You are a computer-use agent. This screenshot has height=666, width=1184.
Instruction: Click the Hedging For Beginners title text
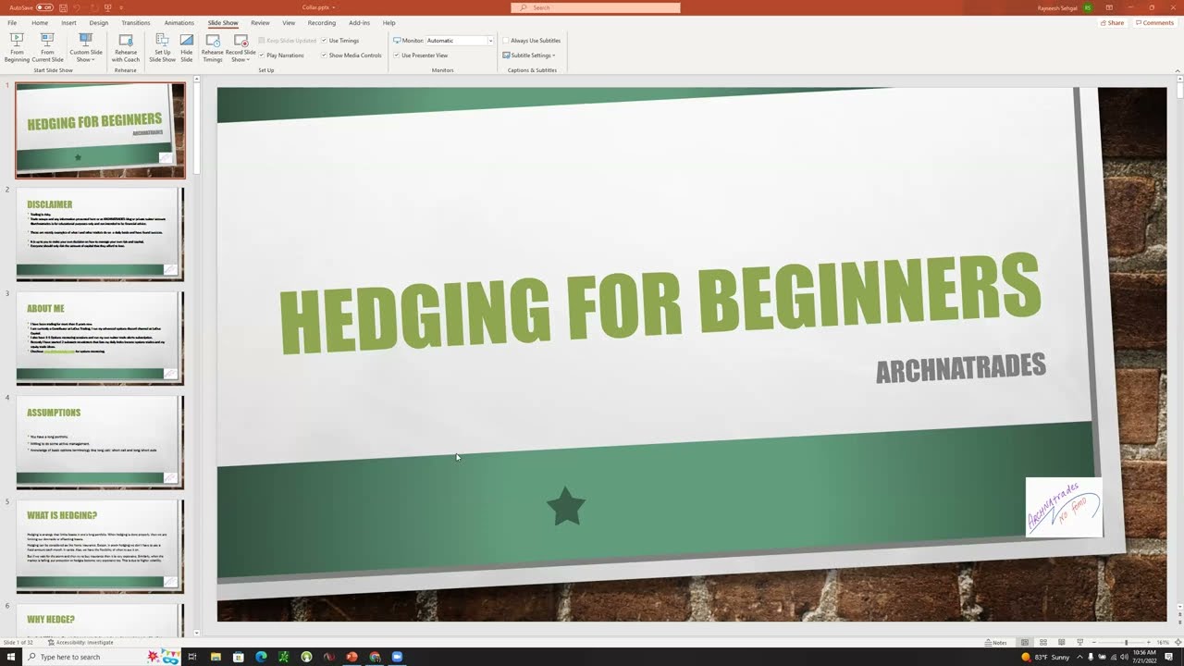click(660, 302)
